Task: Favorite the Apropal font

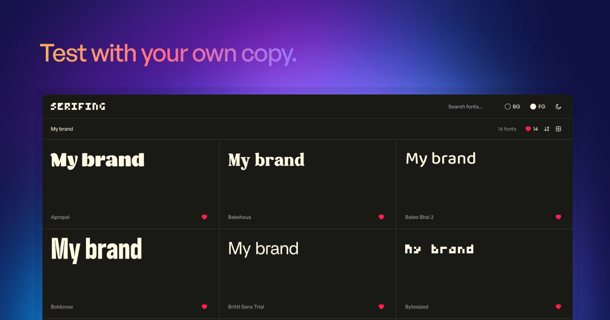Action: coord(204,217)
